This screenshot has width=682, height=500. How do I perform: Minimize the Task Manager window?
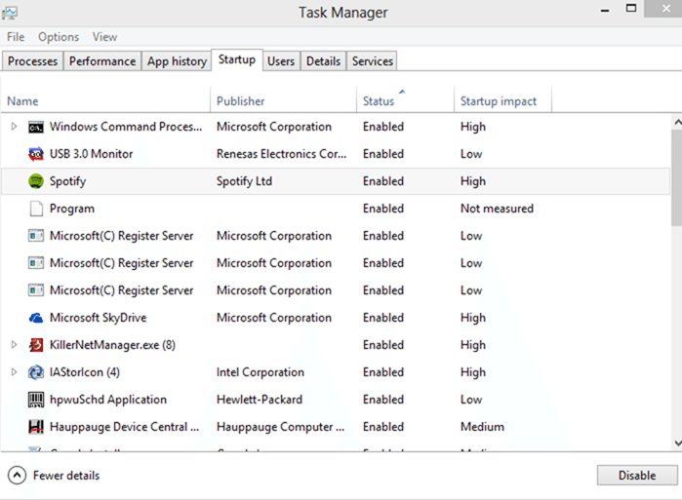click(605, 10)
